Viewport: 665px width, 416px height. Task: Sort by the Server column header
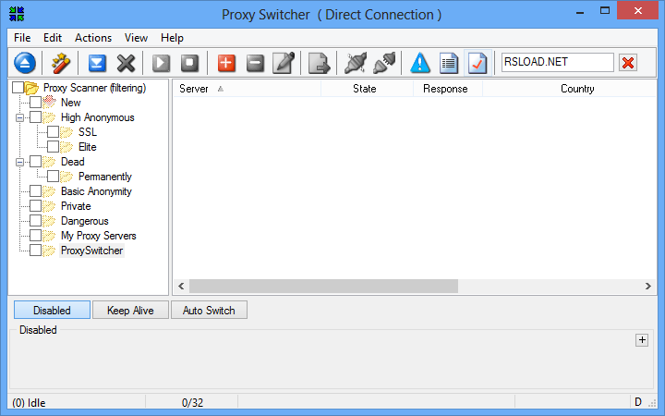[x=247, y=89]
